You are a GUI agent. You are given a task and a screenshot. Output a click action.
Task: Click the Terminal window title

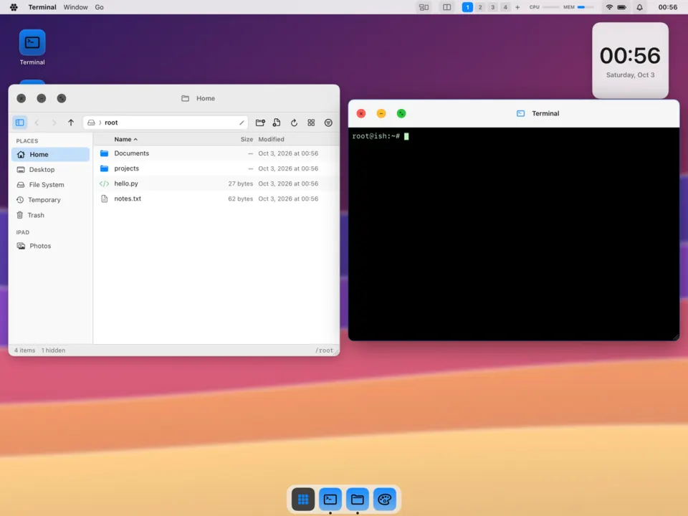point(545,113)
